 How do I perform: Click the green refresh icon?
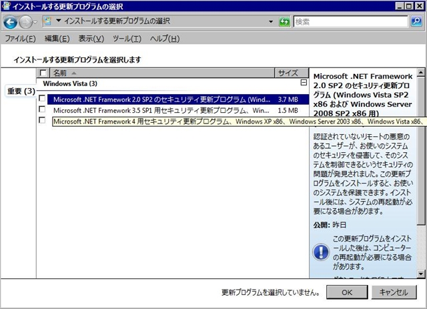coord(284,21)
